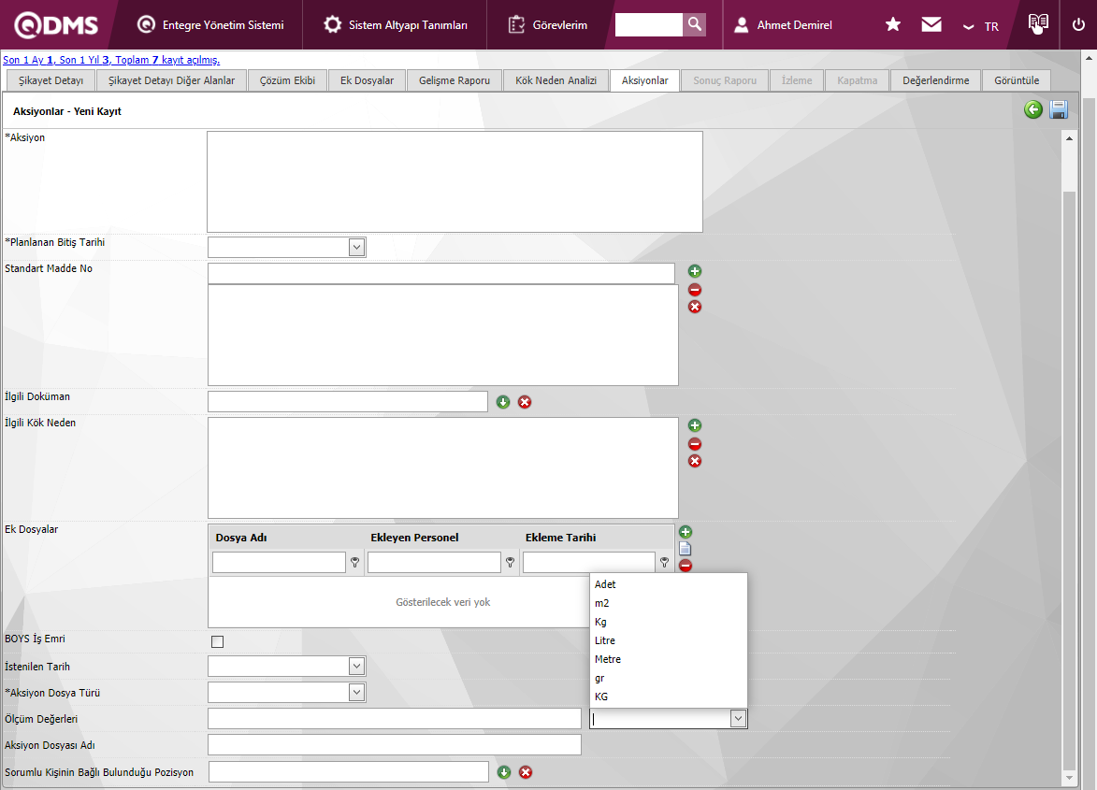Open the Planlanan Bitiş Tarihi dropdown
The image size is (1097, 790).
click(x=356, y=247)
